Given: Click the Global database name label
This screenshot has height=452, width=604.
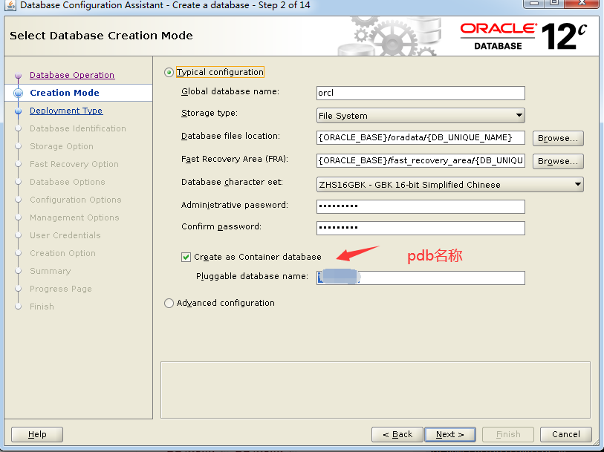Looking at the screenshot, I should [x=230, y=91].
